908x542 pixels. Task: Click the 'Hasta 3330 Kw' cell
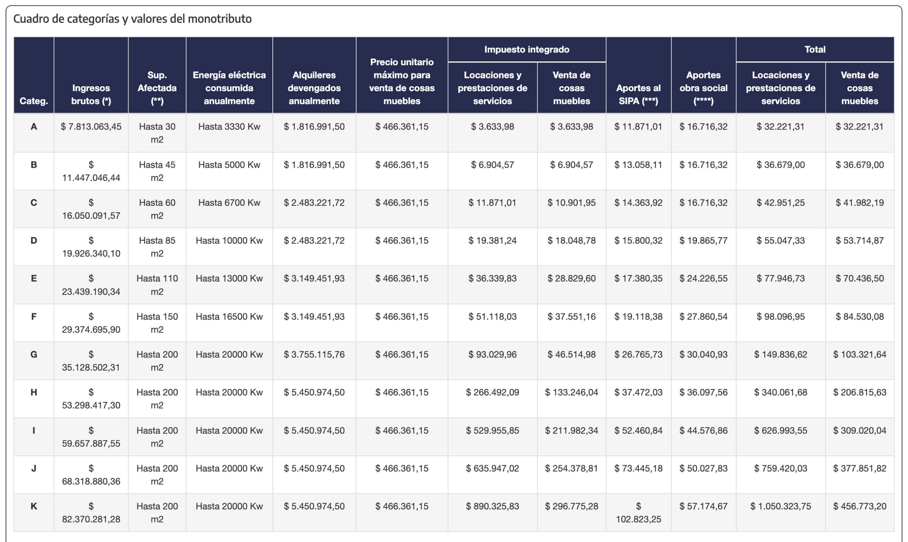[229, 127]
